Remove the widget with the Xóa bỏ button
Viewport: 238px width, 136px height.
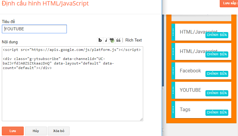tap(59, 131)
